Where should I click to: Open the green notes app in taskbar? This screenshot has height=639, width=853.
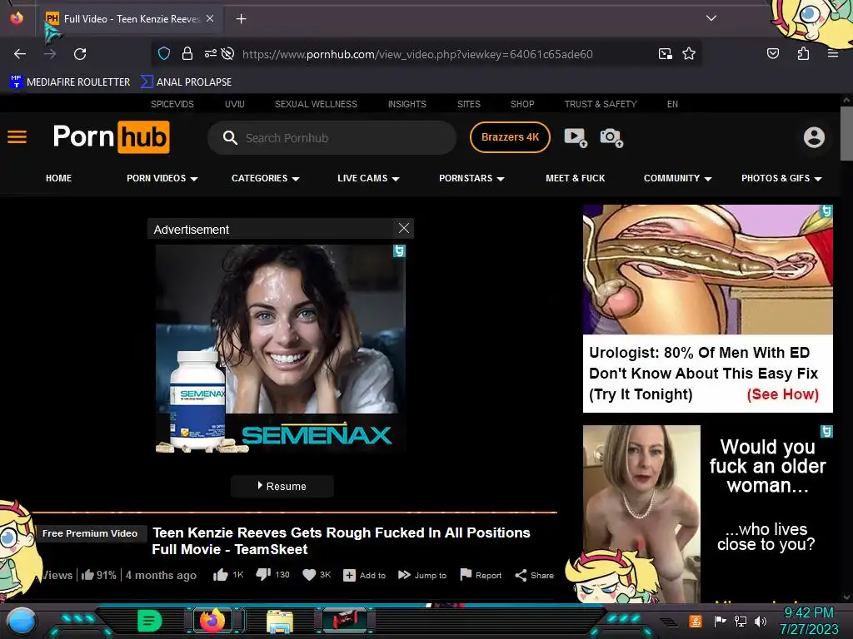point(150,621)
